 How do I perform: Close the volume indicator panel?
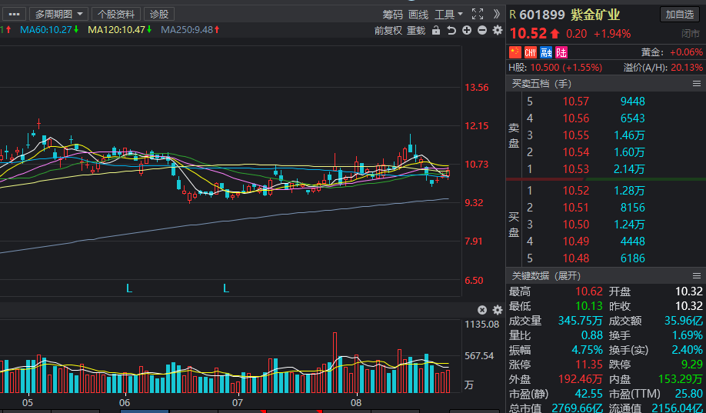pyautogui.click(x=481, y=310)
